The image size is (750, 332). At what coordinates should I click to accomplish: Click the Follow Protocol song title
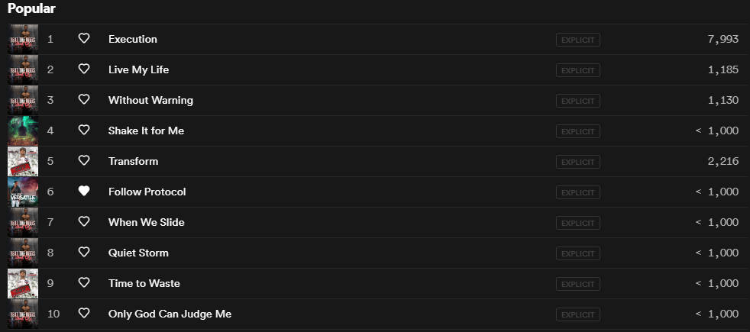(147, 192)
